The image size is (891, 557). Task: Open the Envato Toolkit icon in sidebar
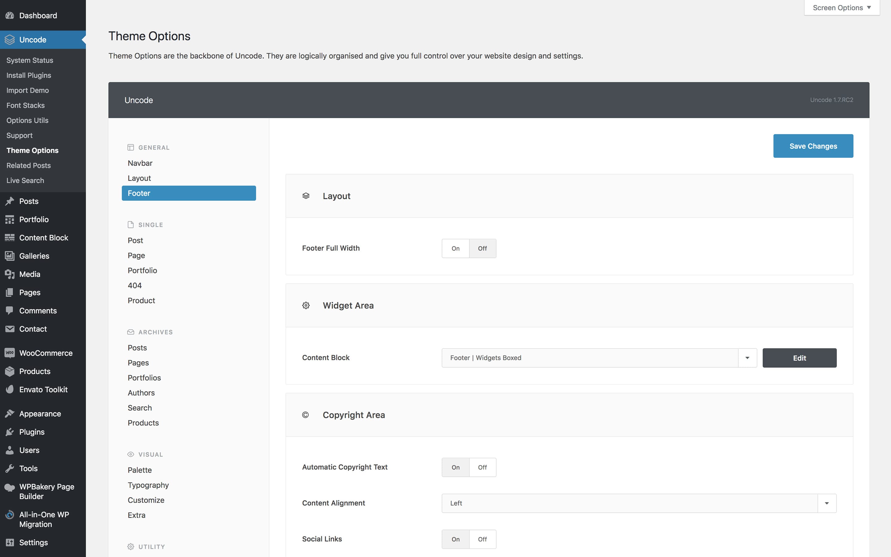tap(10, 389)
